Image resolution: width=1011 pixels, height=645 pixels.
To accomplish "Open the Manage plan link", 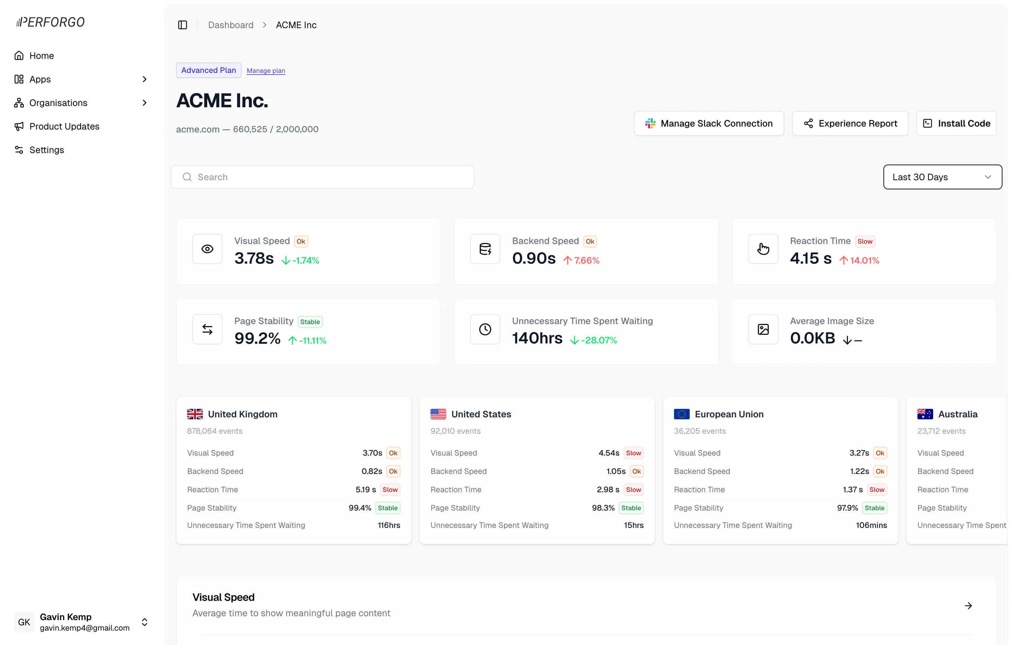I will [266, 71].
